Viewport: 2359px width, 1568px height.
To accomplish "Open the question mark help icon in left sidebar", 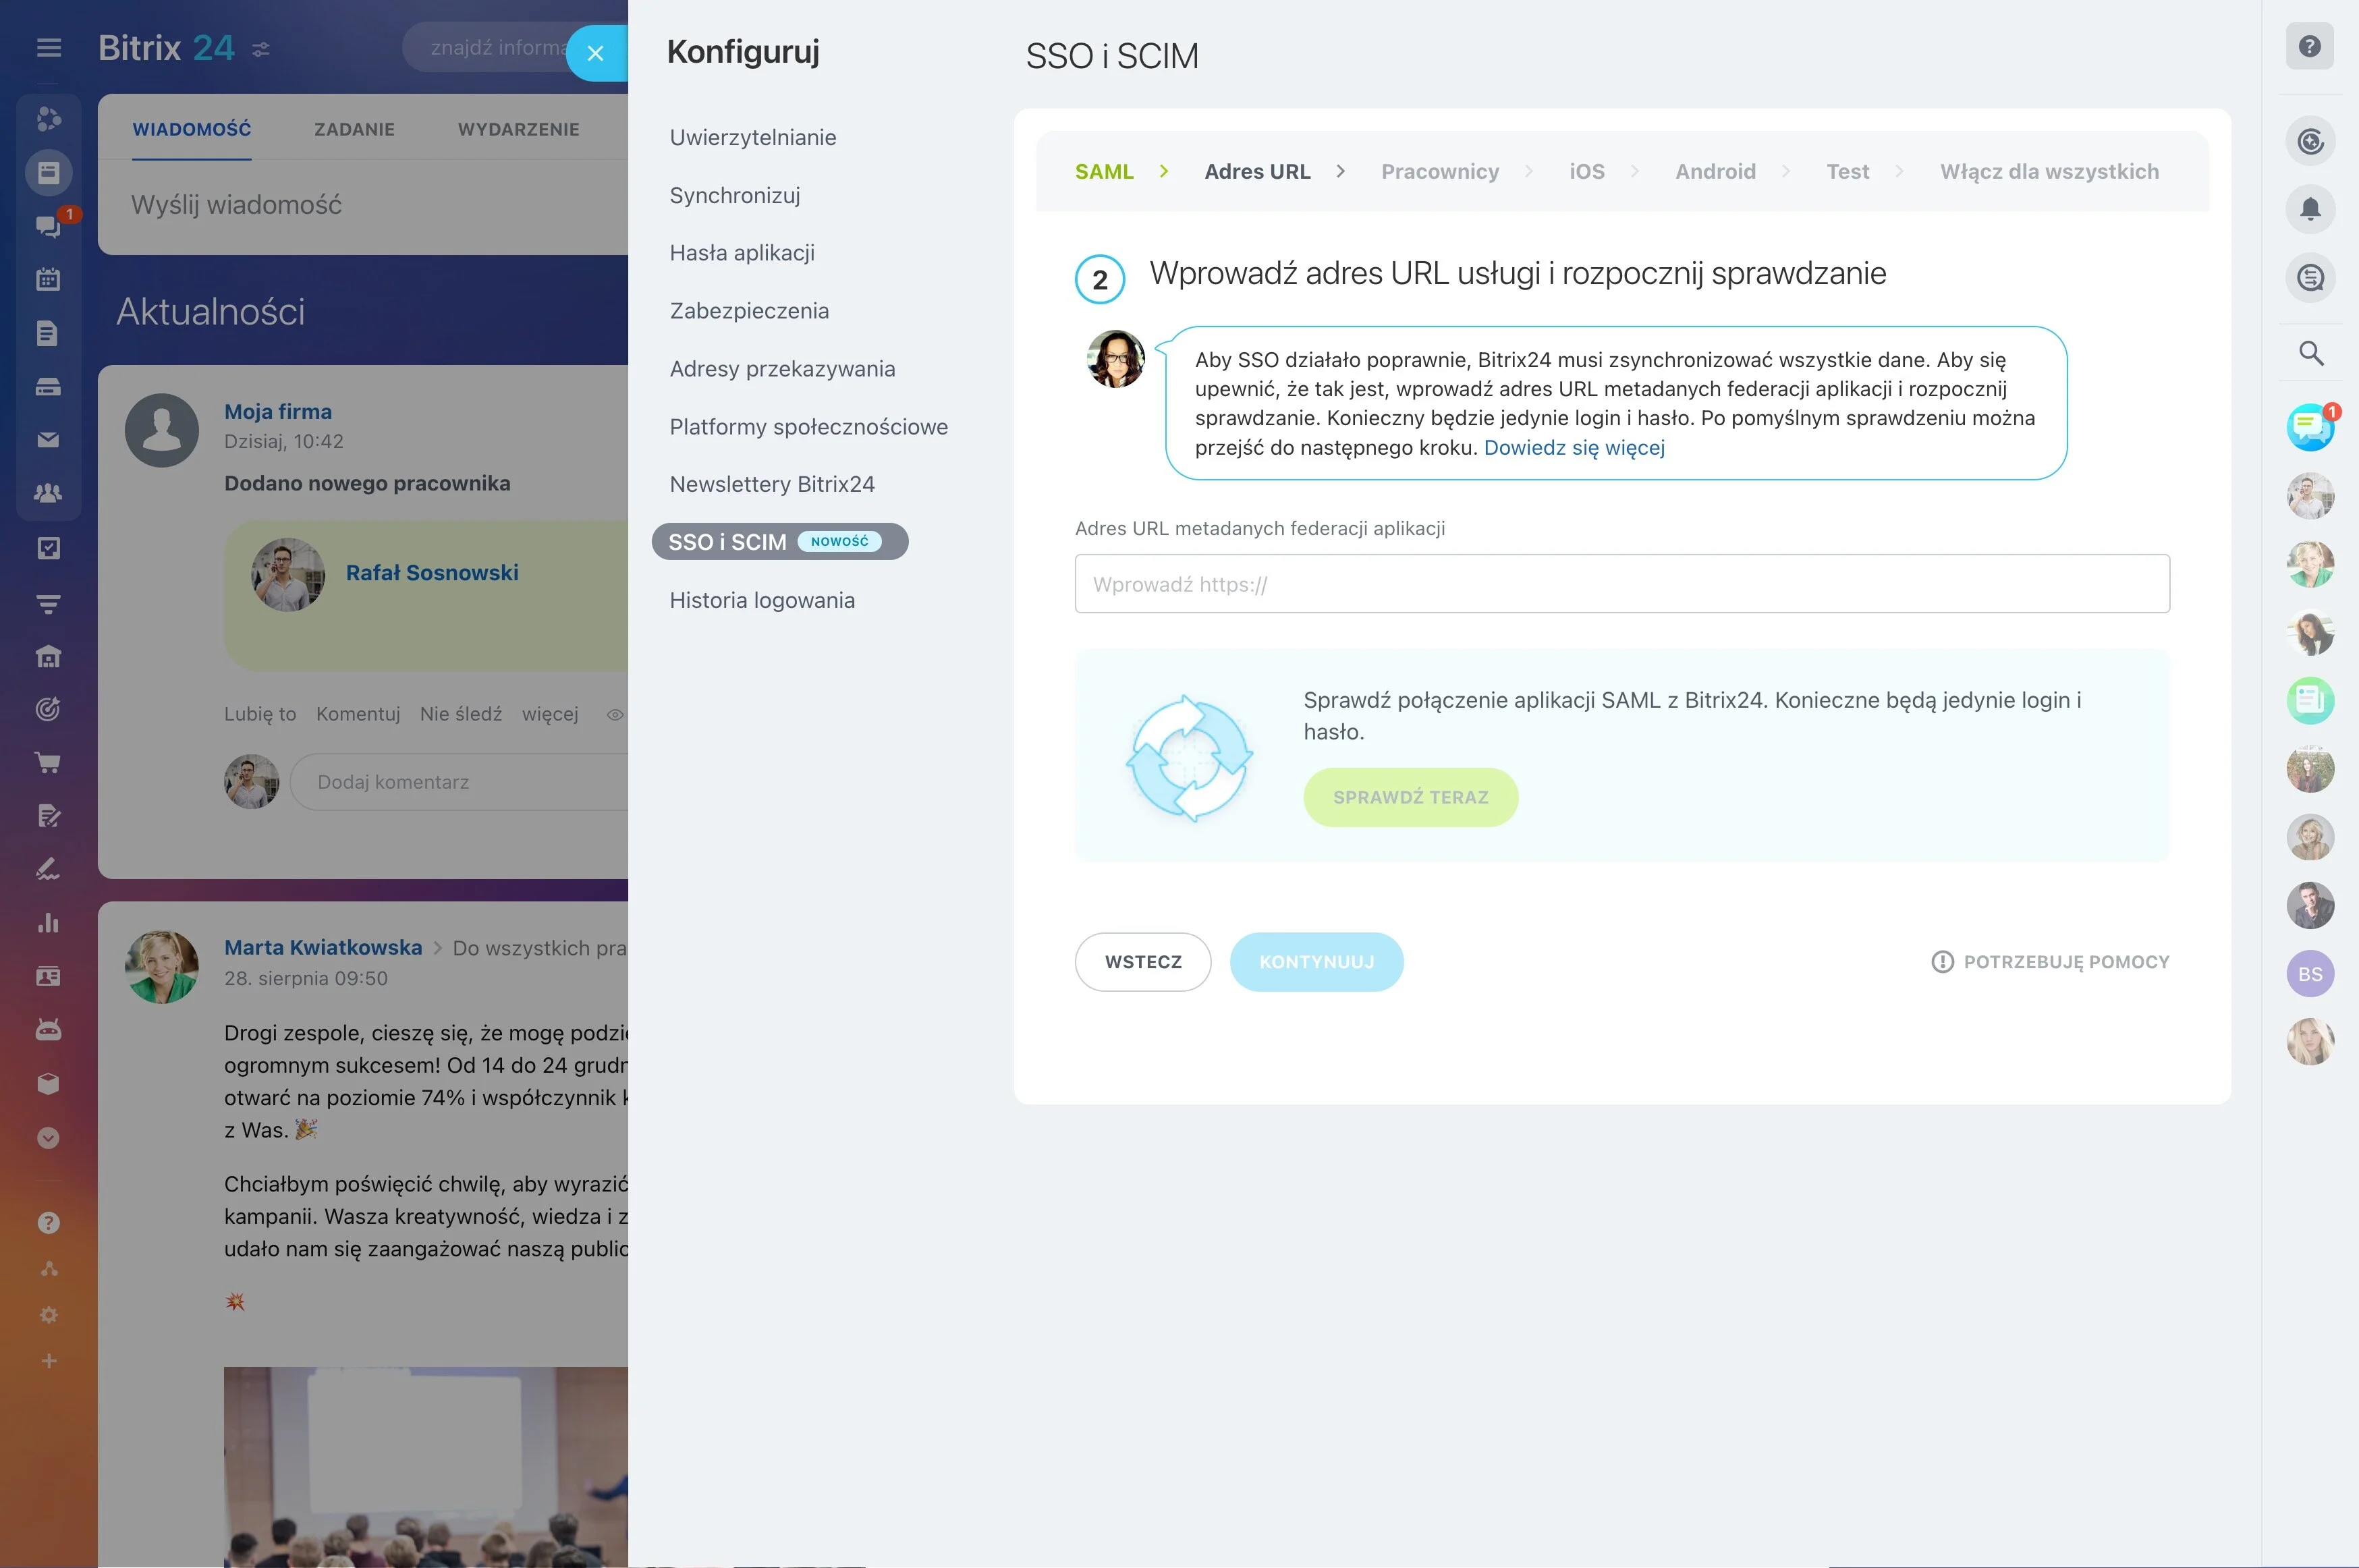I will point(48,1223).
